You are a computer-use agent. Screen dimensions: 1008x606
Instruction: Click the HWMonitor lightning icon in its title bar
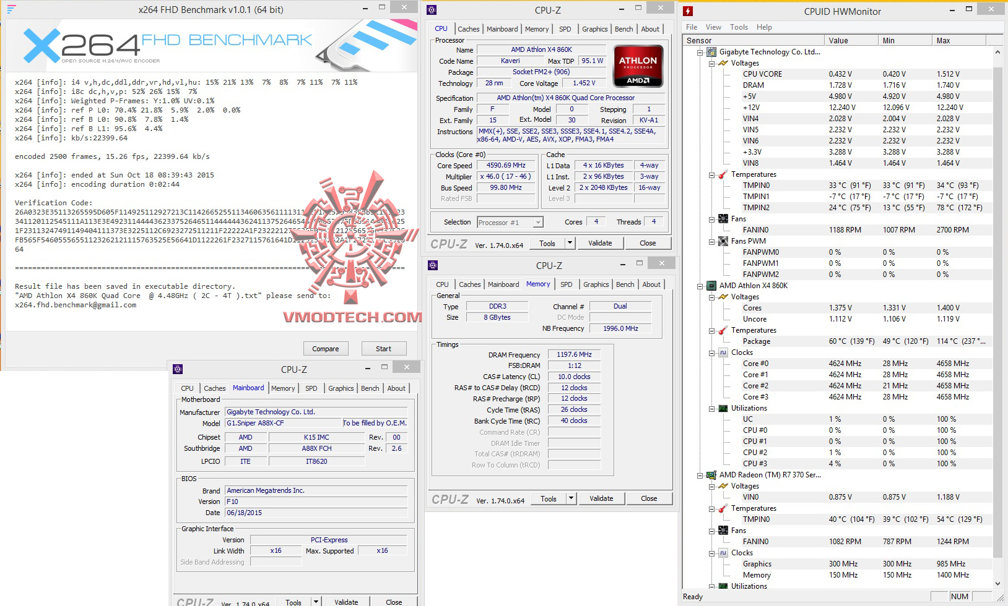click(688, 11)
